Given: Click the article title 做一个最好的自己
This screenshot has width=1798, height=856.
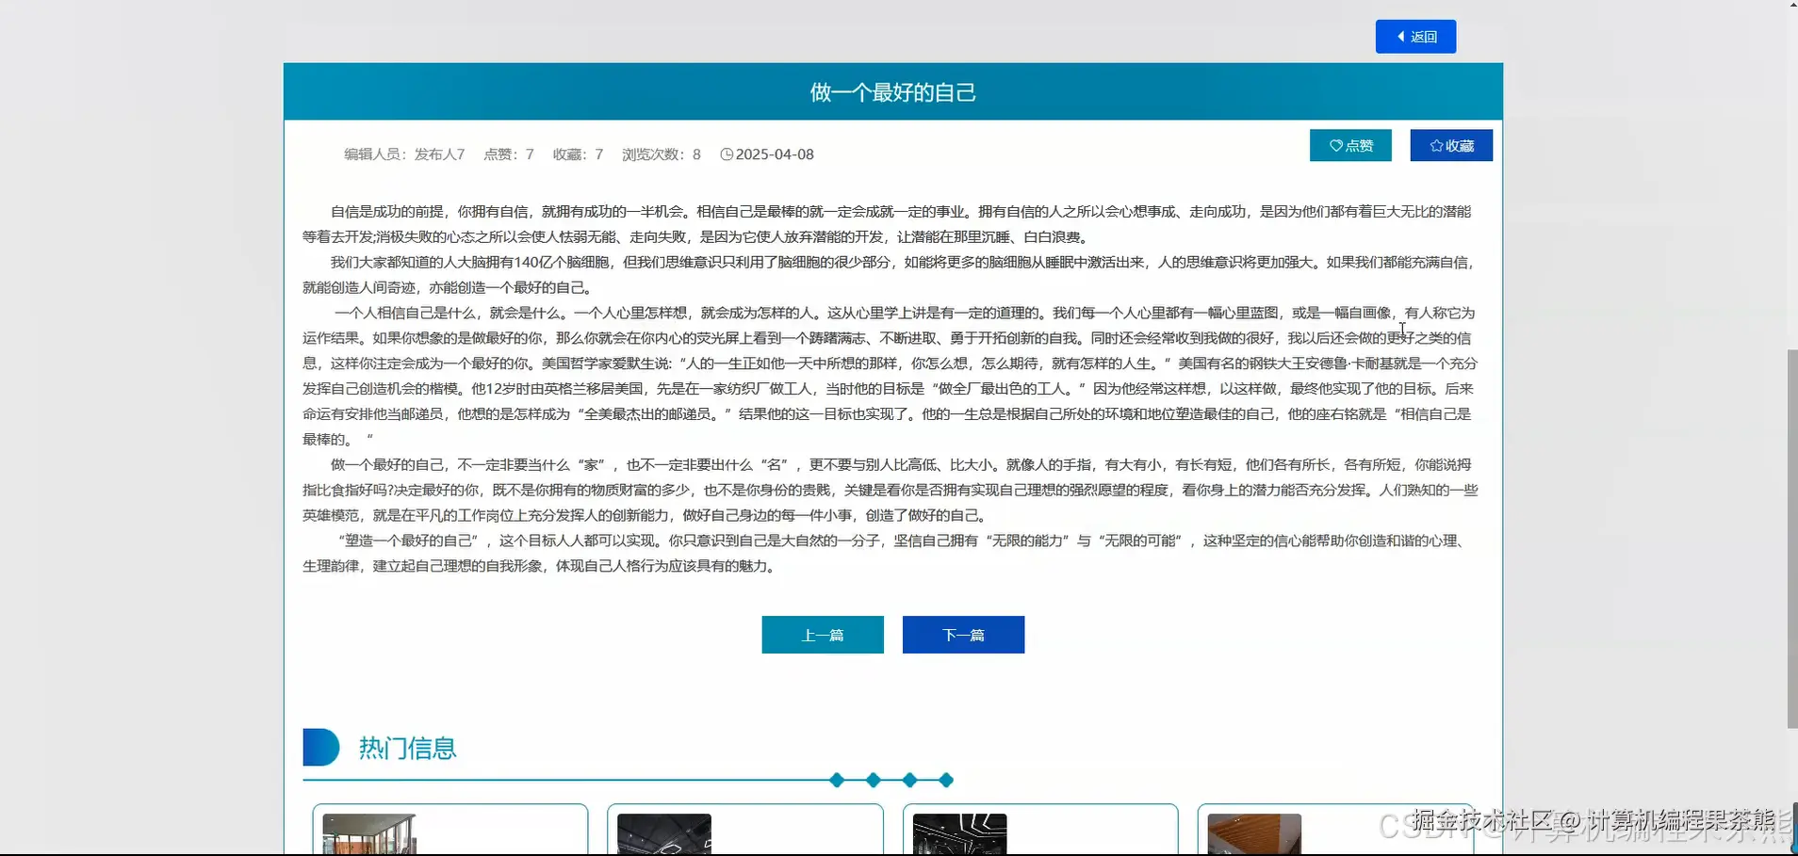Looking at the screenshot, I should [x=892, y=91].
